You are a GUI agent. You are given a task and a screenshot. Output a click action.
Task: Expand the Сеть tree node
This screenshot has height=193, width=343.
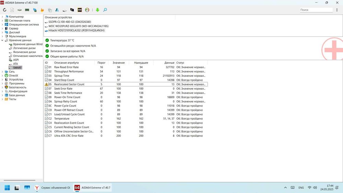click(x=2, y=72)
